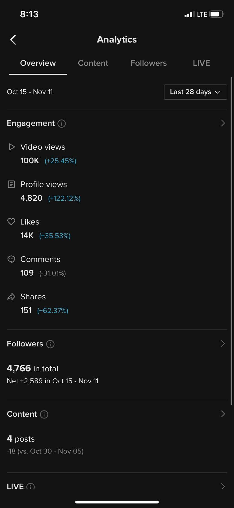Switch to the Content tab
The image size is (234, 508).
coord(93,63)
